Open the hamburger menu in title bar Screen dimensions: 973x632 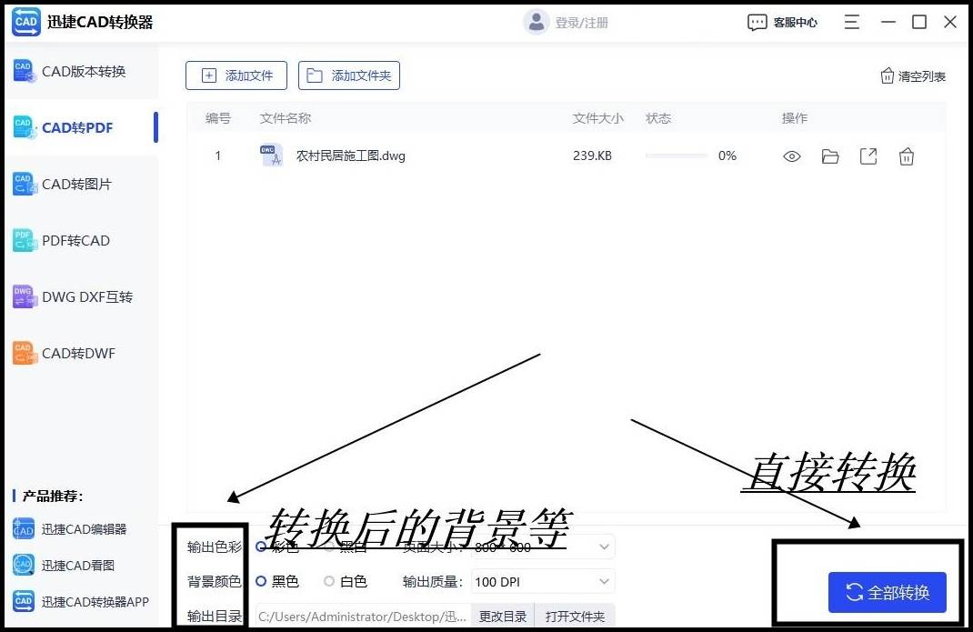click(851, 22)
